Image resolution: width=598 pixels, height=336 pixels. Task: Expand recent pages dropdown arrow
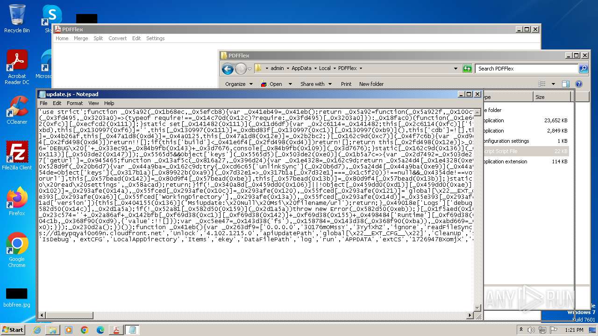click(249, 69)
